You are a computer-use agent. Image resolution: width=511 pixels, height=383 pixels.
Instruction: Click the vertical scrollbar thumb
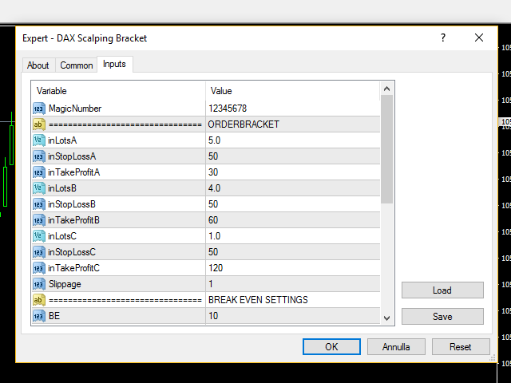tap(386, 149)
